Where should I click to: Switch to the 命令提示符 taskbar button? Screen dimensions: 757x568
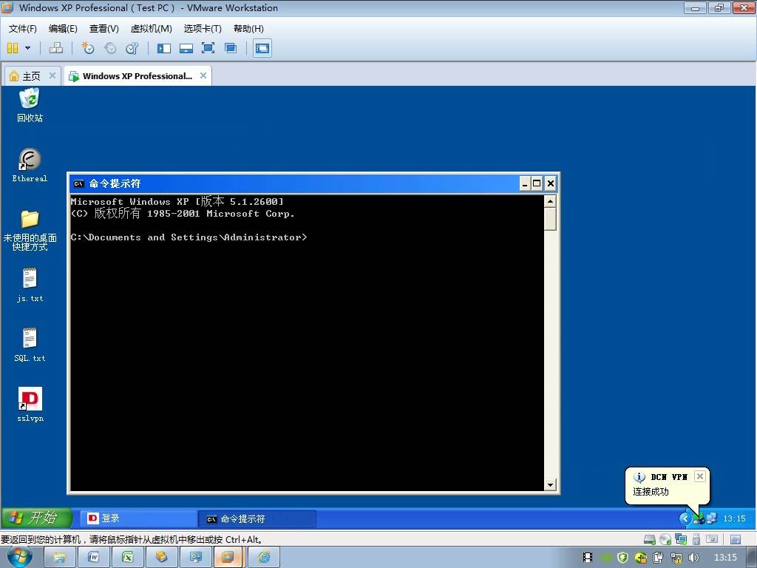click(x=257, y=518)
